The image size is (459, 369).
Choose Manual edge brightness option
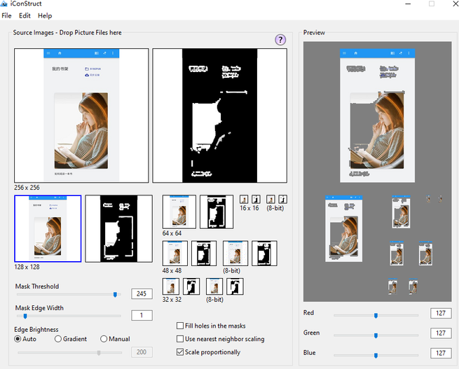tap(104, 339)
